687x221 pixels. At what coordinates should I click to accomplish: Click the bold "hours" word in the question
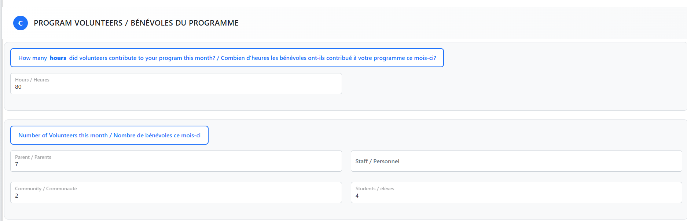pyautogui.click(x=58, y=58)
